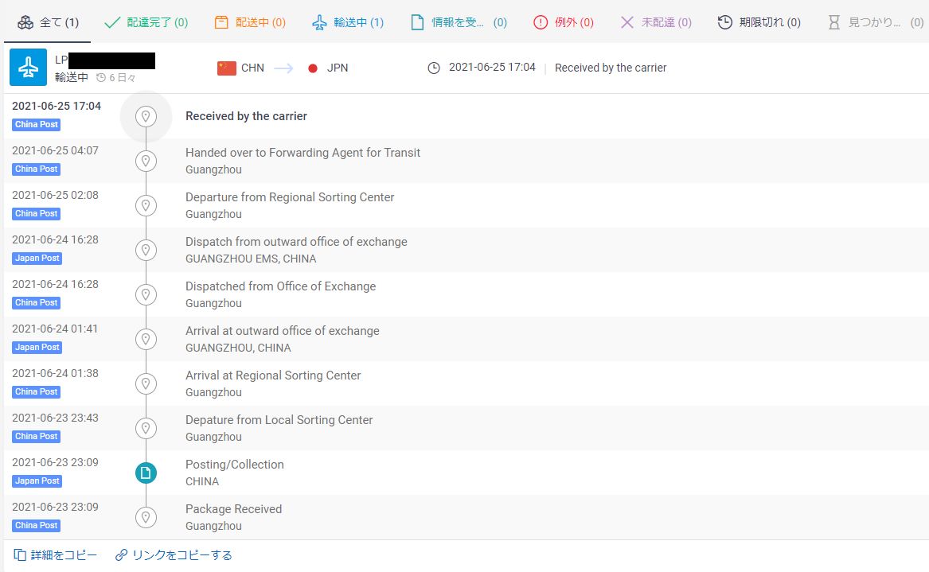Click the chain link icon beside リンクをコピーする
929x572 pixels.
(121, 555)
